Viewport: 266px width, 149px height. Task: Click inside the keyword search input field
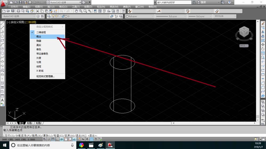tap(174, 2)
